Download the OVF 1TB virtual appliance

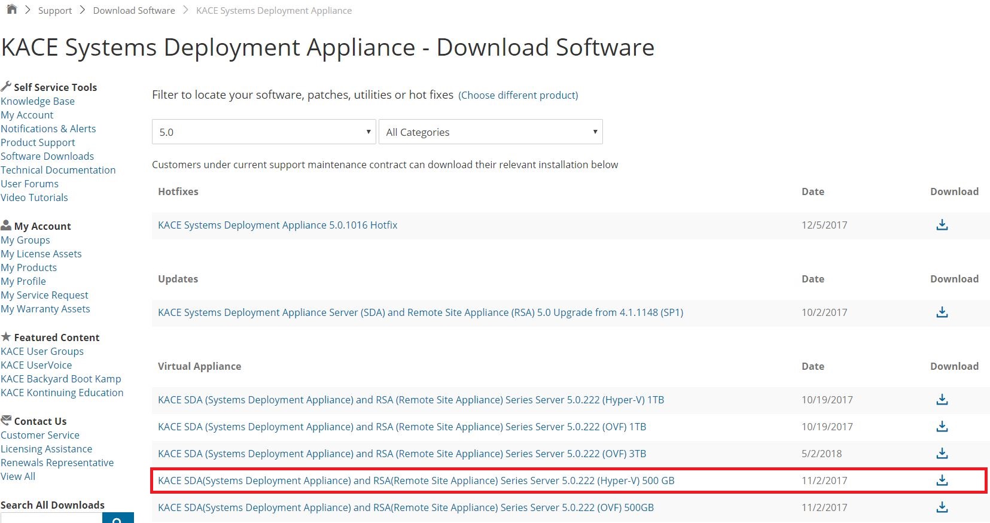click(942, 427)
